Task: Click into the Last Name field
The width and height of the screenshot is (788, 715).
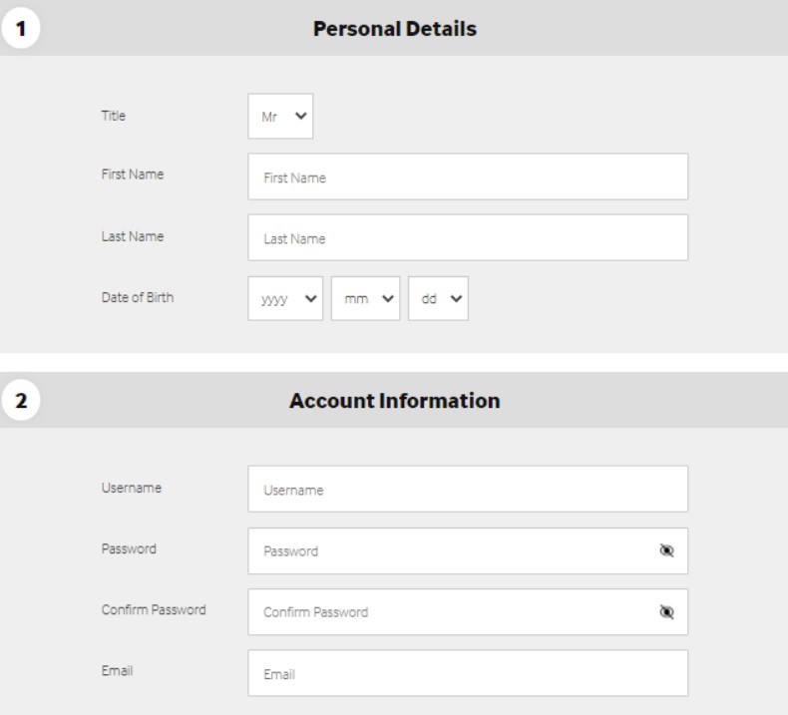Action: (x=468, y=237)
